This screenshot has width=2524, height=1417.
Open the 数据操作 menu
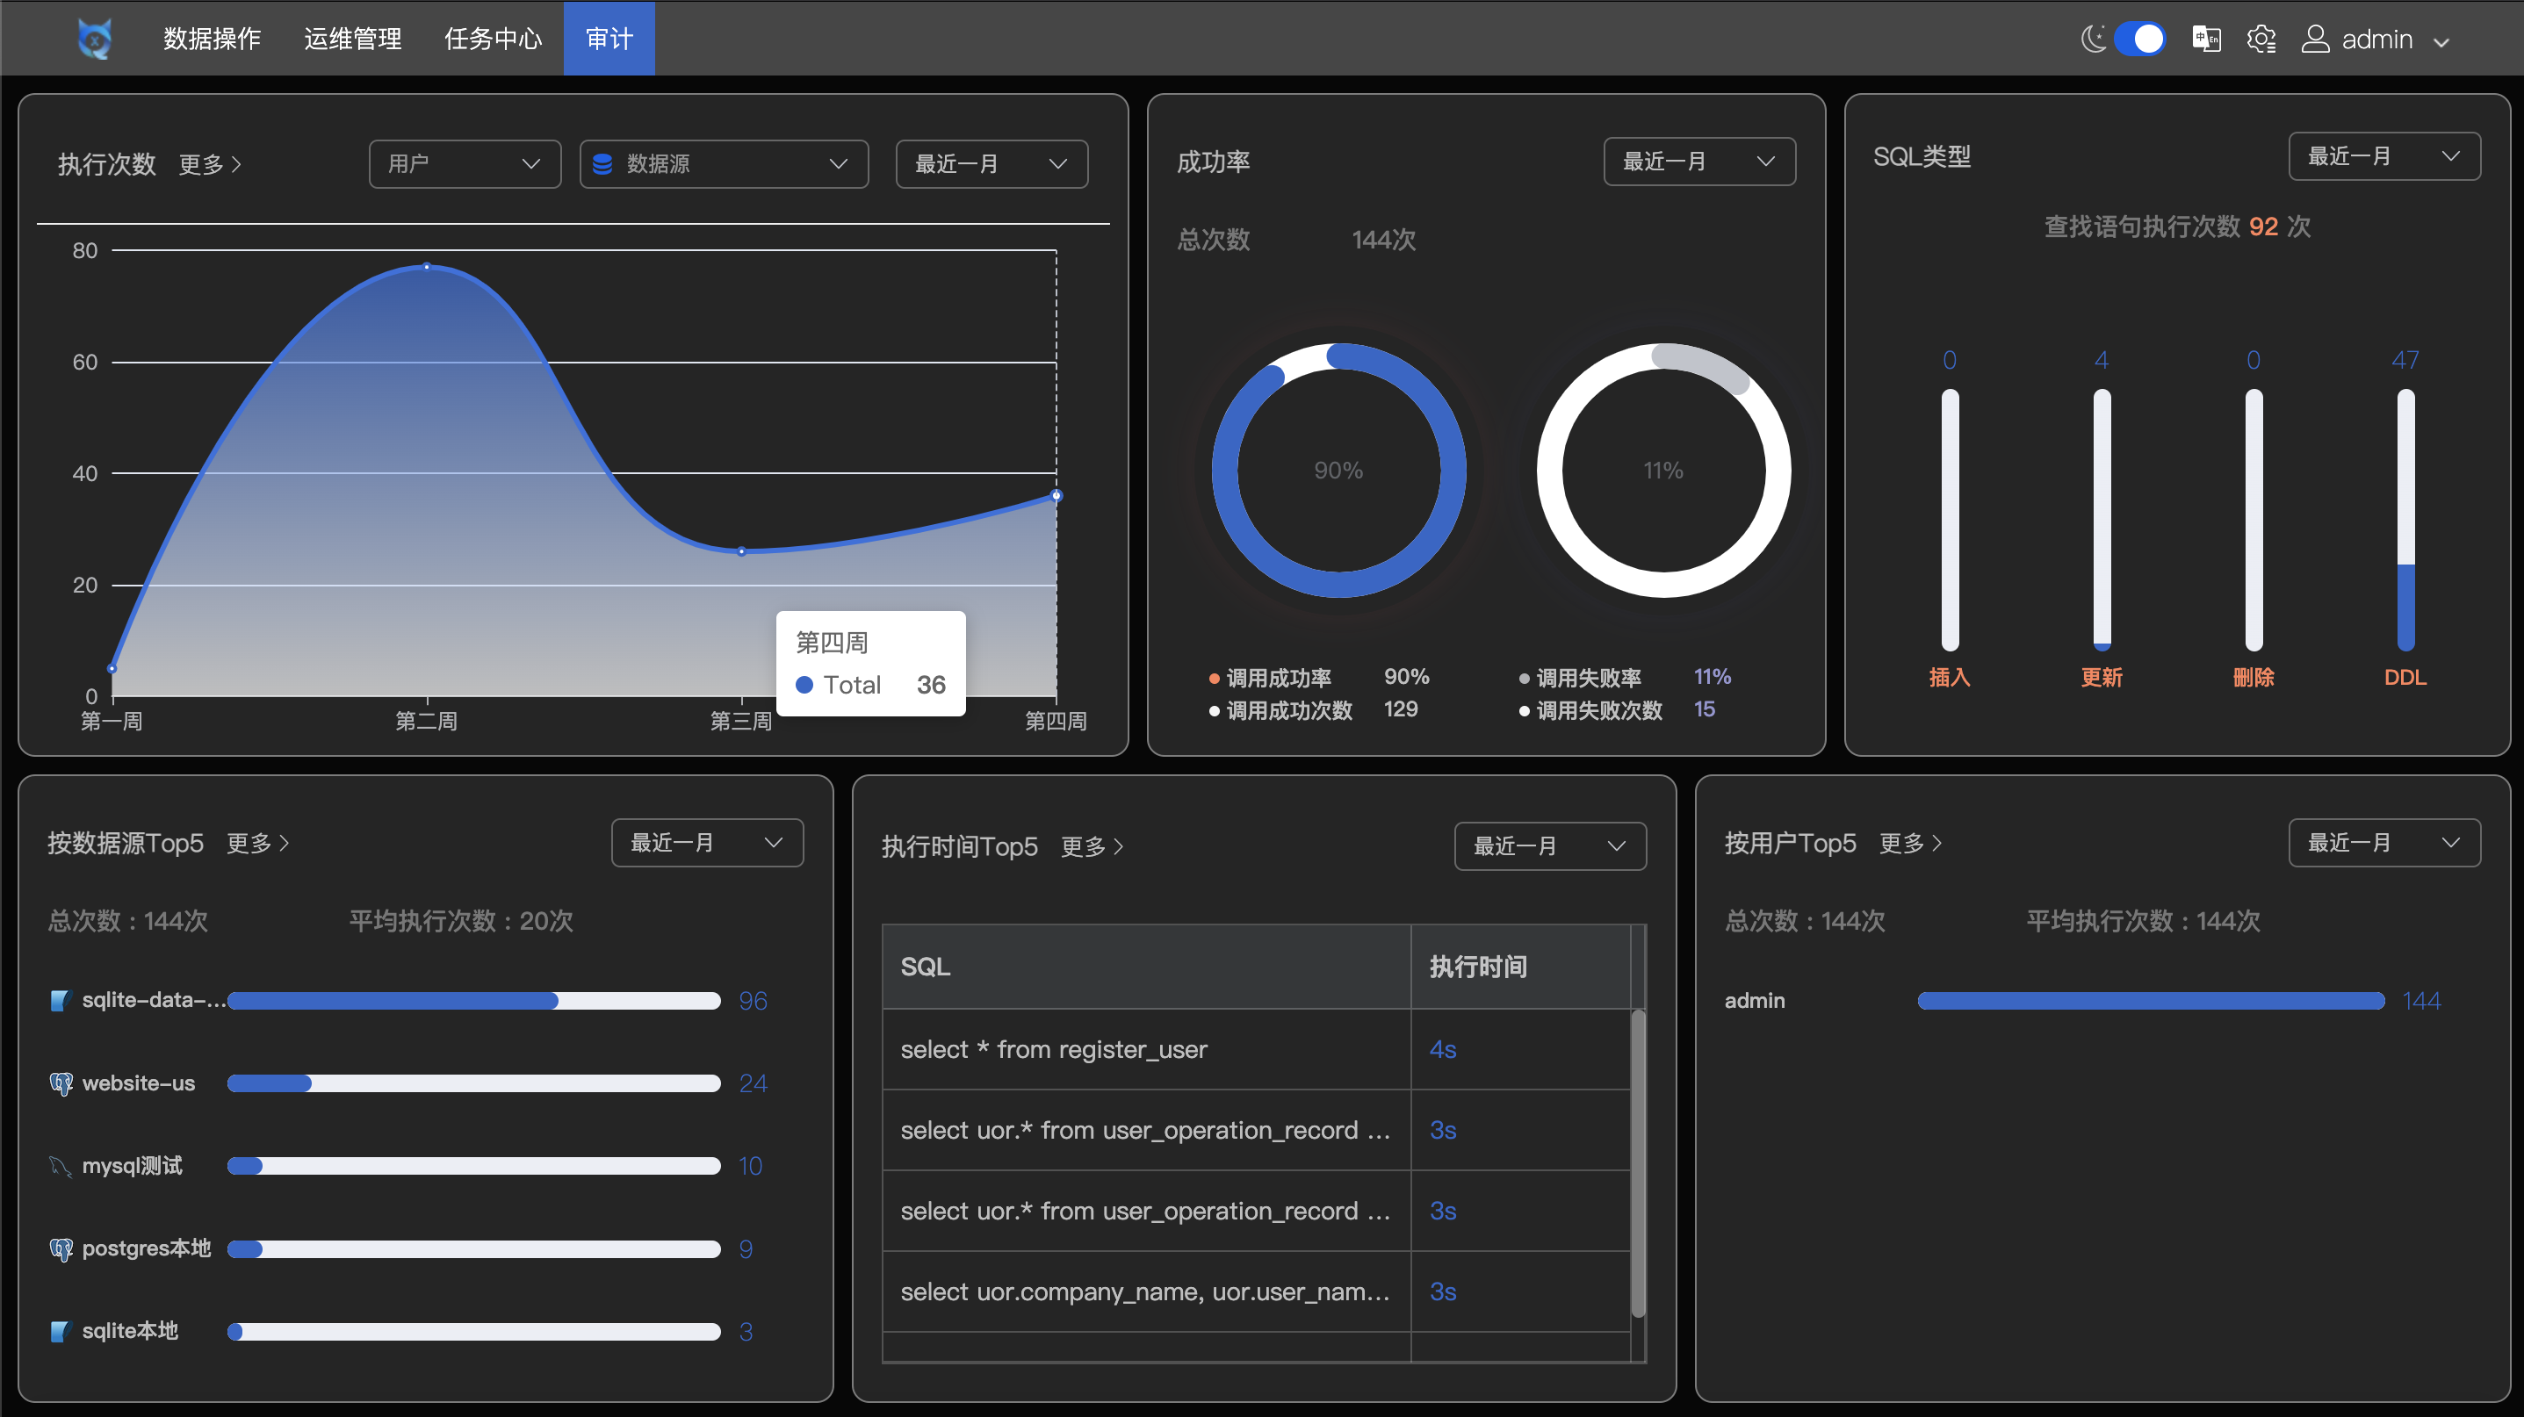(x=212, y=39)
